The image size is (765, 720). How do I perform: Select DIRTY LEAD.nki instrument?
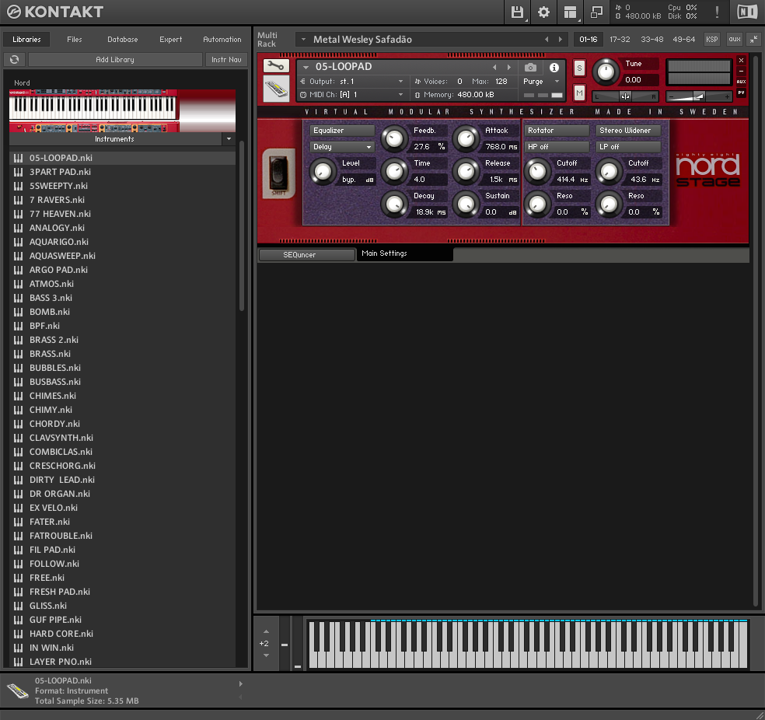point(122,480)
